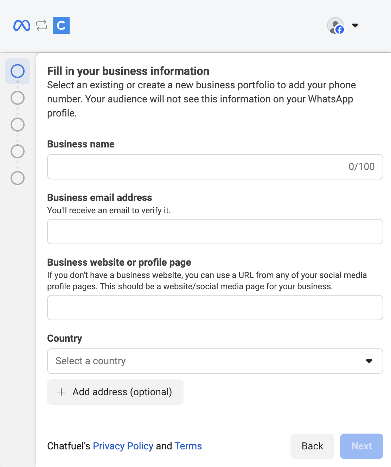Click the Business email address field

215,232
